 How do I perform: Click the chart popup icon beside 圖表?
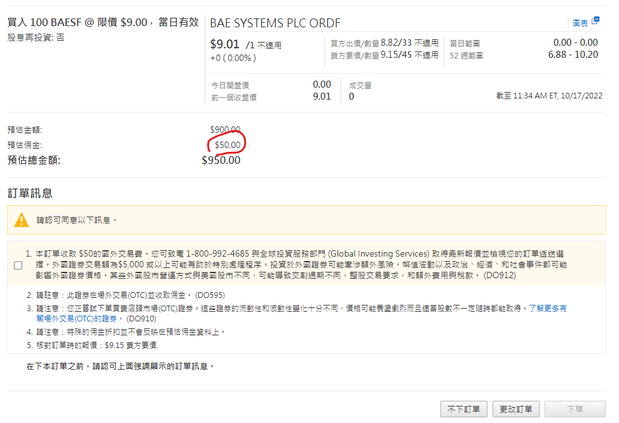click(x=595, y=20)
